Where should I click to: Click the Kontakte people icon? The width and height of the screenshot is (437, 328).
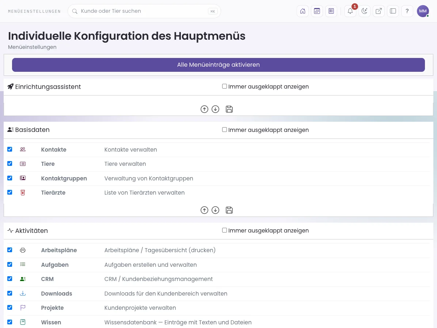[23, 149]
